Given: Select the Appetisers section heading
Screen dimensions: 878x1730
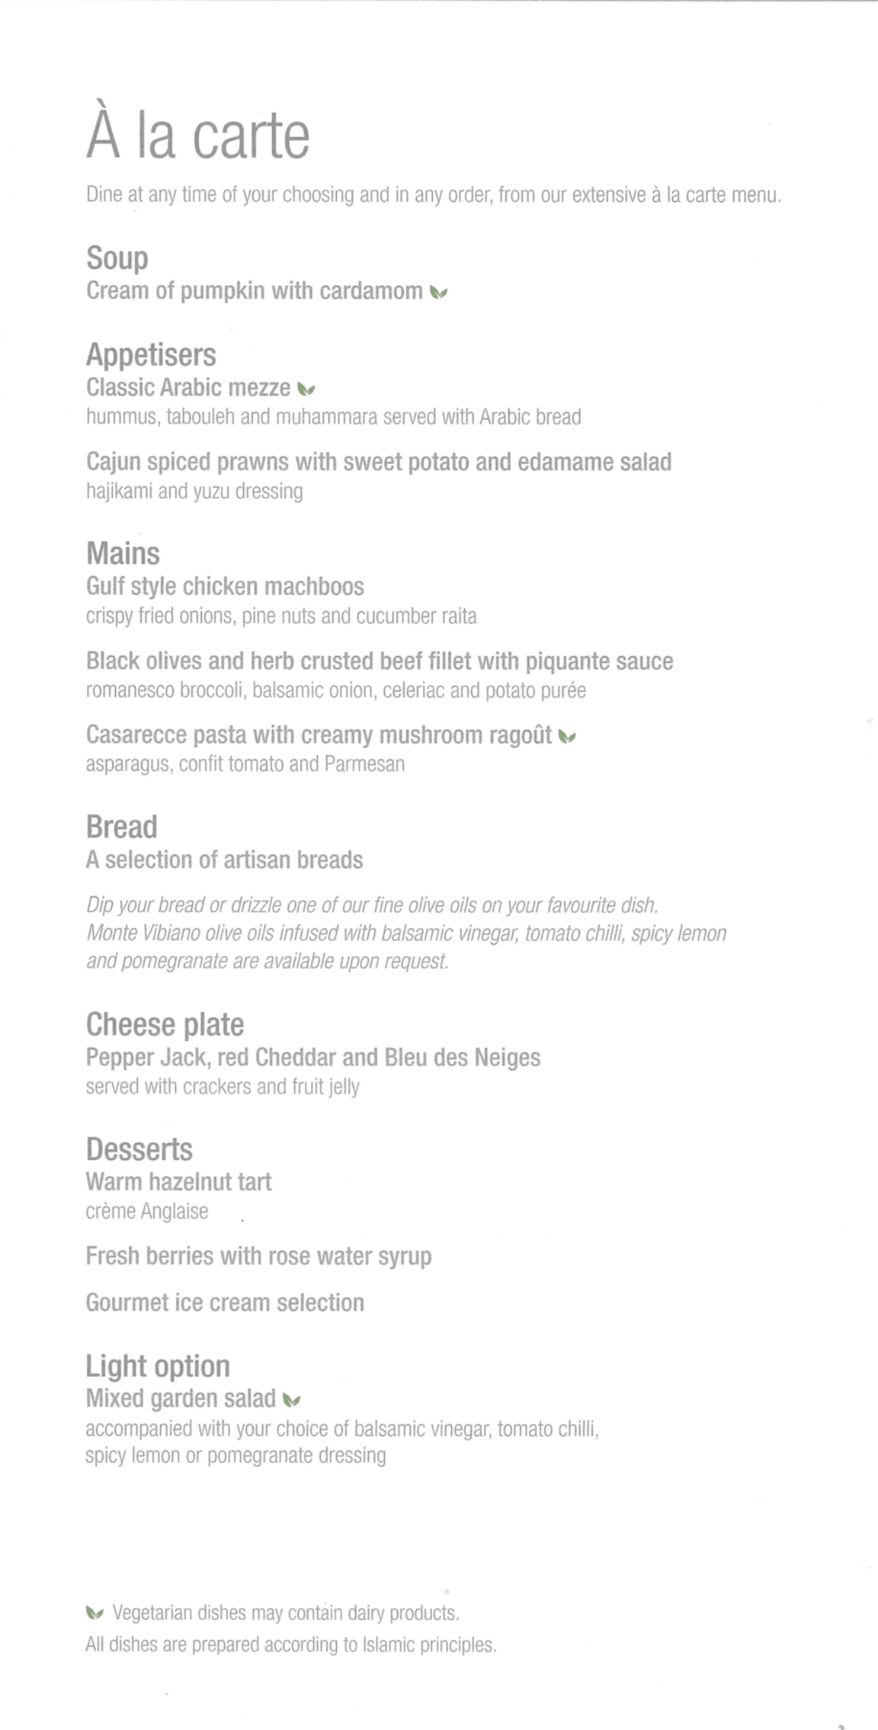Looking at the screenshot, I should 151,355.
